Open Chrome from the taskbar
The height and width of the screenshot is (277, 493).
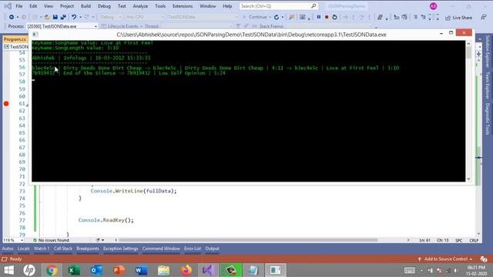coord(52,270)
